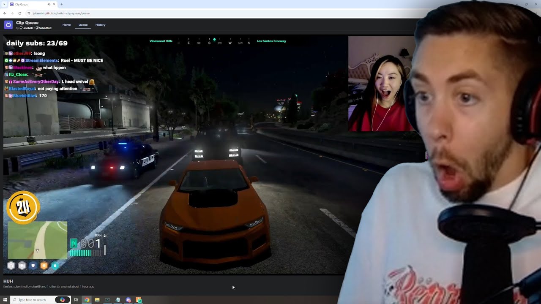Click the facecam overlay in the clip

[x=382, y=84]
